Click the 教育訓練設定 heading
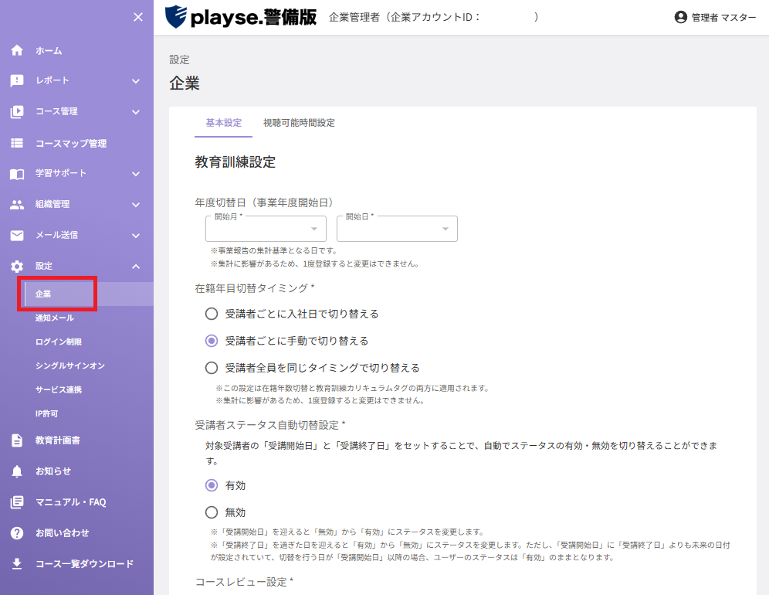This screenshot has height=595, width=769. coord(235,162)
